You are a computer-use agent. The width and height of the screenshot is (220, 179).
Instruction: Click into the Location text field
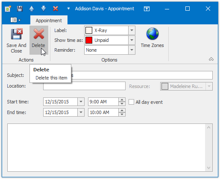84,86
